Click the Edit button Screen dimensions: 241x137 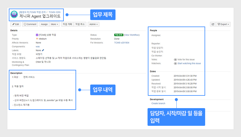16,24
